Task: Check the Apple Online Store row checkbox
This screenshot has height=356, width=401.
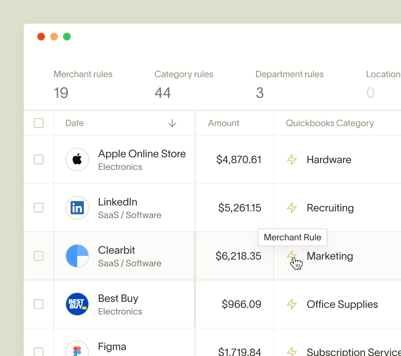Action: tap(39, 159)
